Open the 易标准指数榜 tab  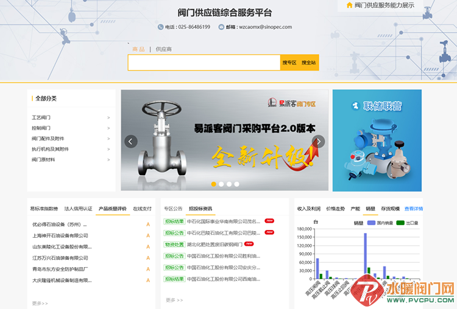[44, 209]
